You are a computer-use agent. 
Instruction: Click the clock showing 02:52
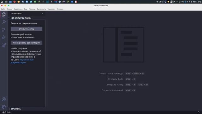coord(195,2)
